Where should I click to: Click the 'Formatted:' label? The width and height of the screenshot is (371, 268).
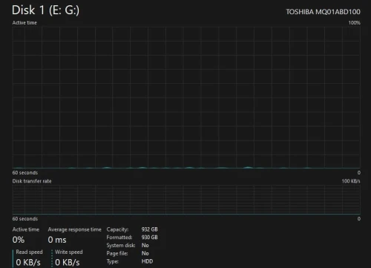(x=119, y=238)
